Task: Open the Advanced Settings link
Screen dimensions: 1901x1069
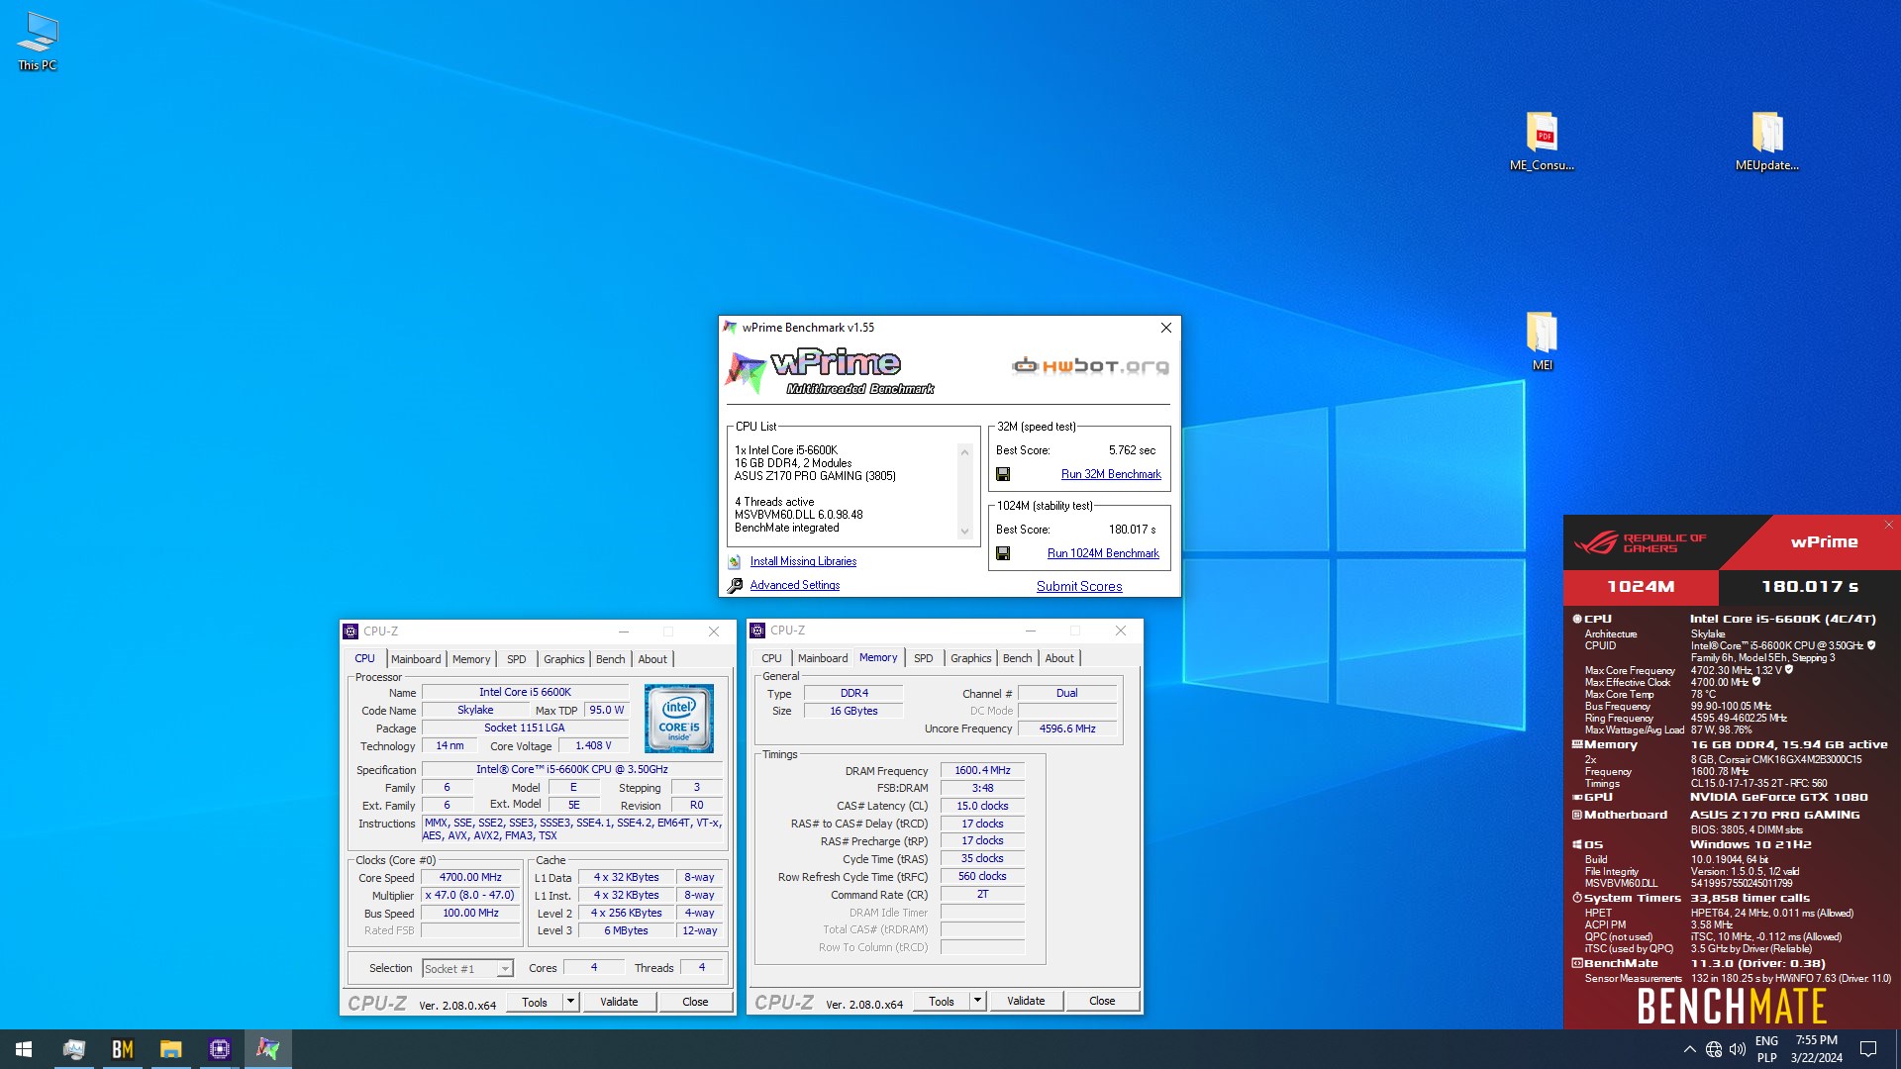Action: [795, 585]
